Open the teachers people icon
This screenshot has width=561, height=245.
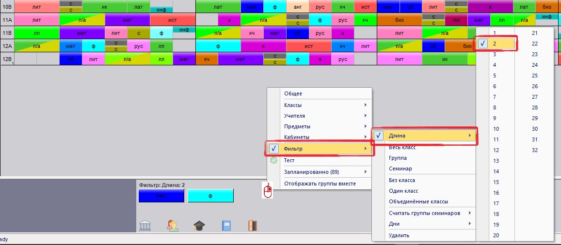[x=173, y=225]
